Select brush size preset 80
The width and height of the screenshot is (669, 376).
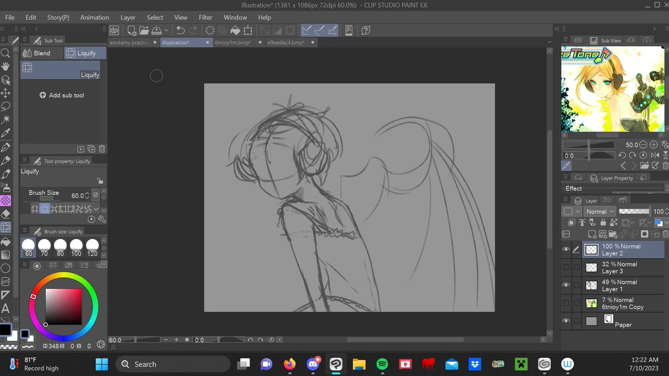[x=60, y=248]
